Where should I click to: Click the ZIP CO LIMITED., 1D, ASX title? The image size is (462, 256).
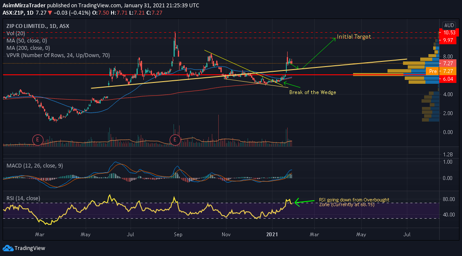38,26
